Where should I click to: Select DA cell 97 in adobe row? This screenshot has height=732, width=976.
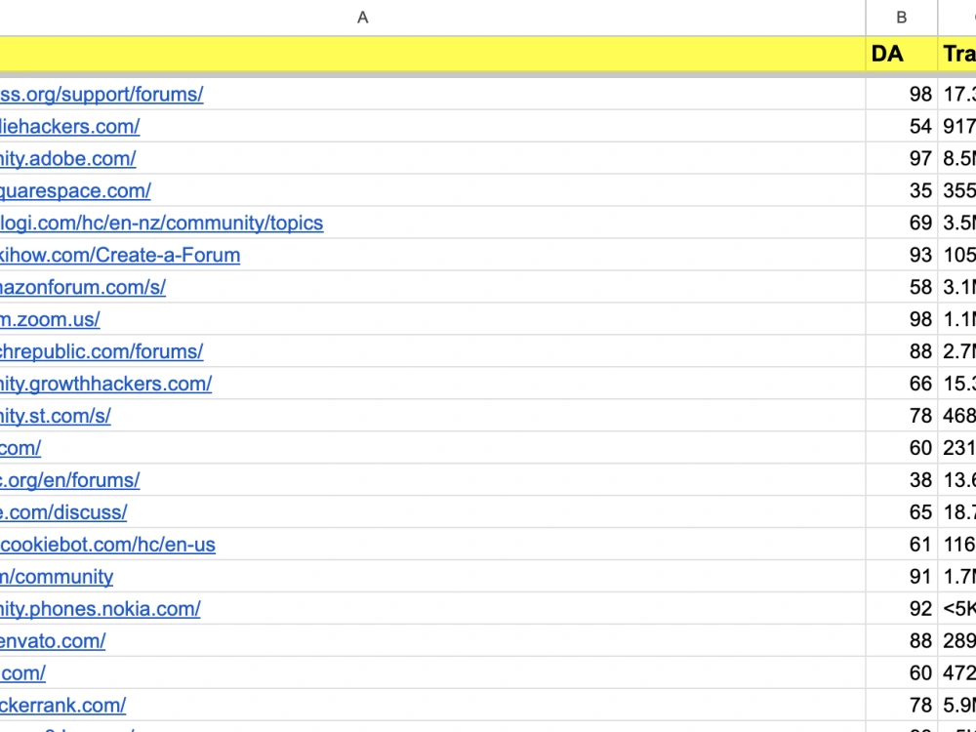pyautogui.click(x=901, y=159)
